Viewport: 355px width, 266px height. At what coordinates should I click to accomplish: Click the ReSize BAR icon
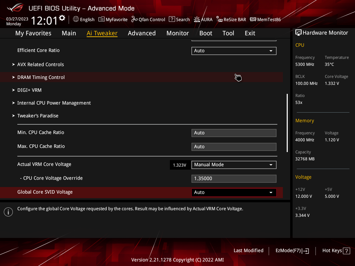pyautogui.click(x=219, y=19)
